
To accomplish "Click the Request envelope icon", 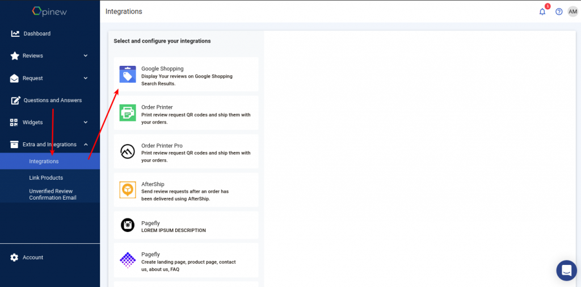I will point(14,78).
